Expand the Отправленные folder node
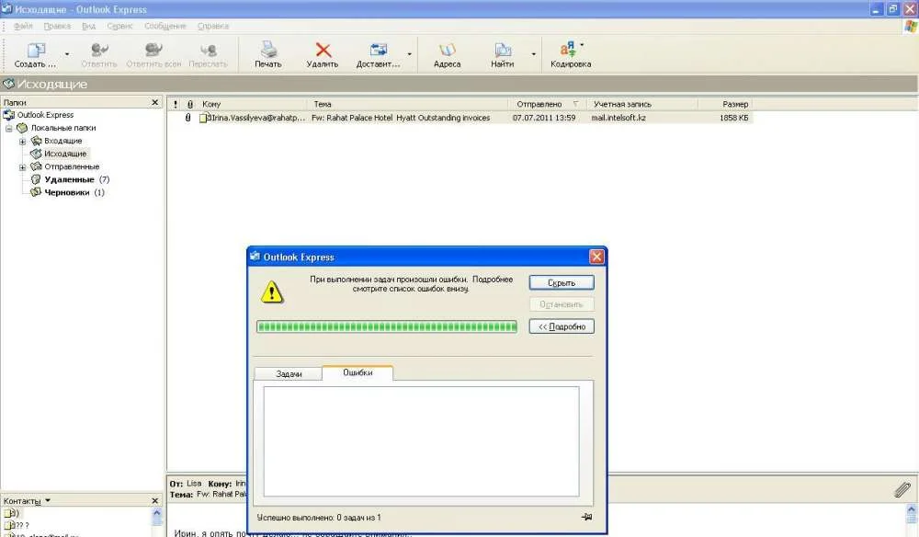 22,167
